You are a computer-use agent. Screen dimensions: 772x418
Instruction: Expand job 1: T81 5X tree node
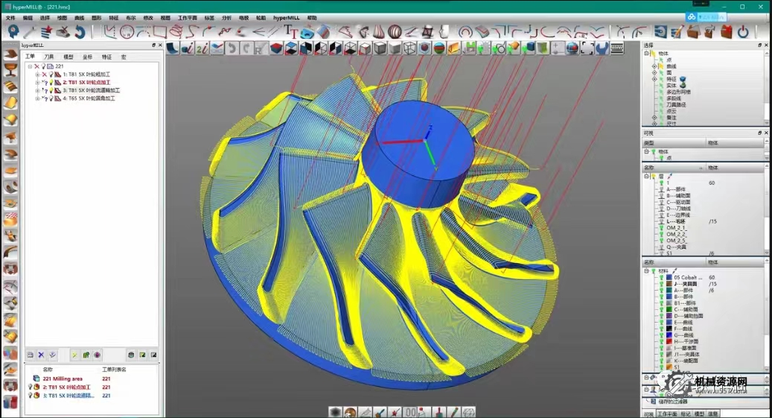point(37,75)
